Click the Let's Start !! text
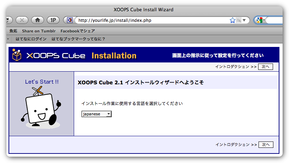Screen dimensions: 289x163 (x=42, y=82)
